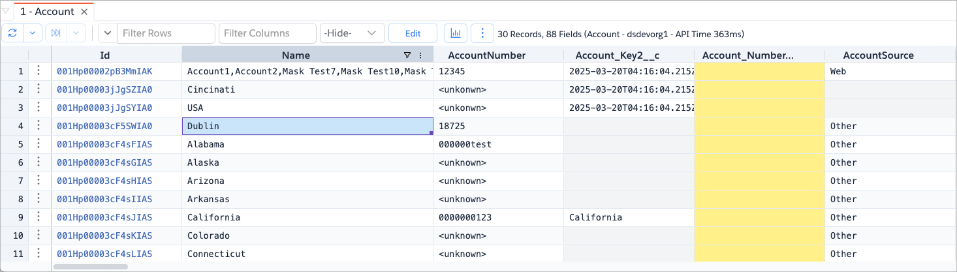Open record link 001Hp00002pB3MmIAK
This screenshot has height=272, width=957.
coord(104,71)
